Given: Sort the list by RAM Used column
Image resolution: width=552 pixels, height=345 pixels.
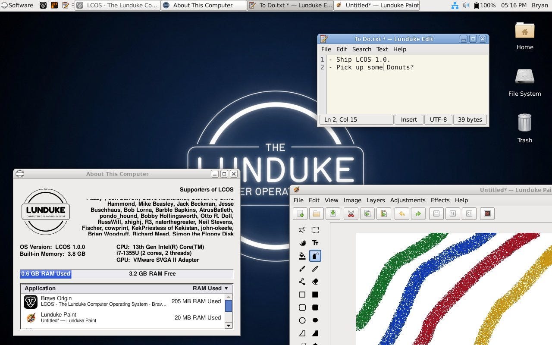Looking at the screenshot, I should (x=210, y=288).
